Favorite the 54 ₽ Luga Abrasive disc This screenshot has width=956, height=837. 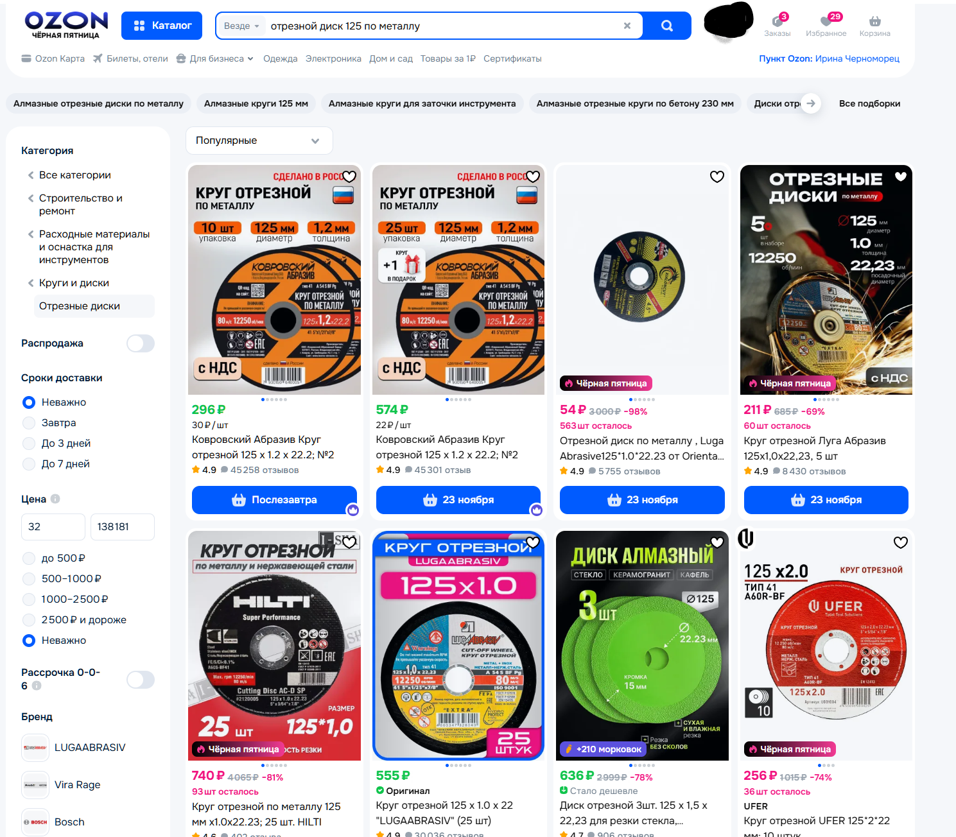[x=717, y=177]
